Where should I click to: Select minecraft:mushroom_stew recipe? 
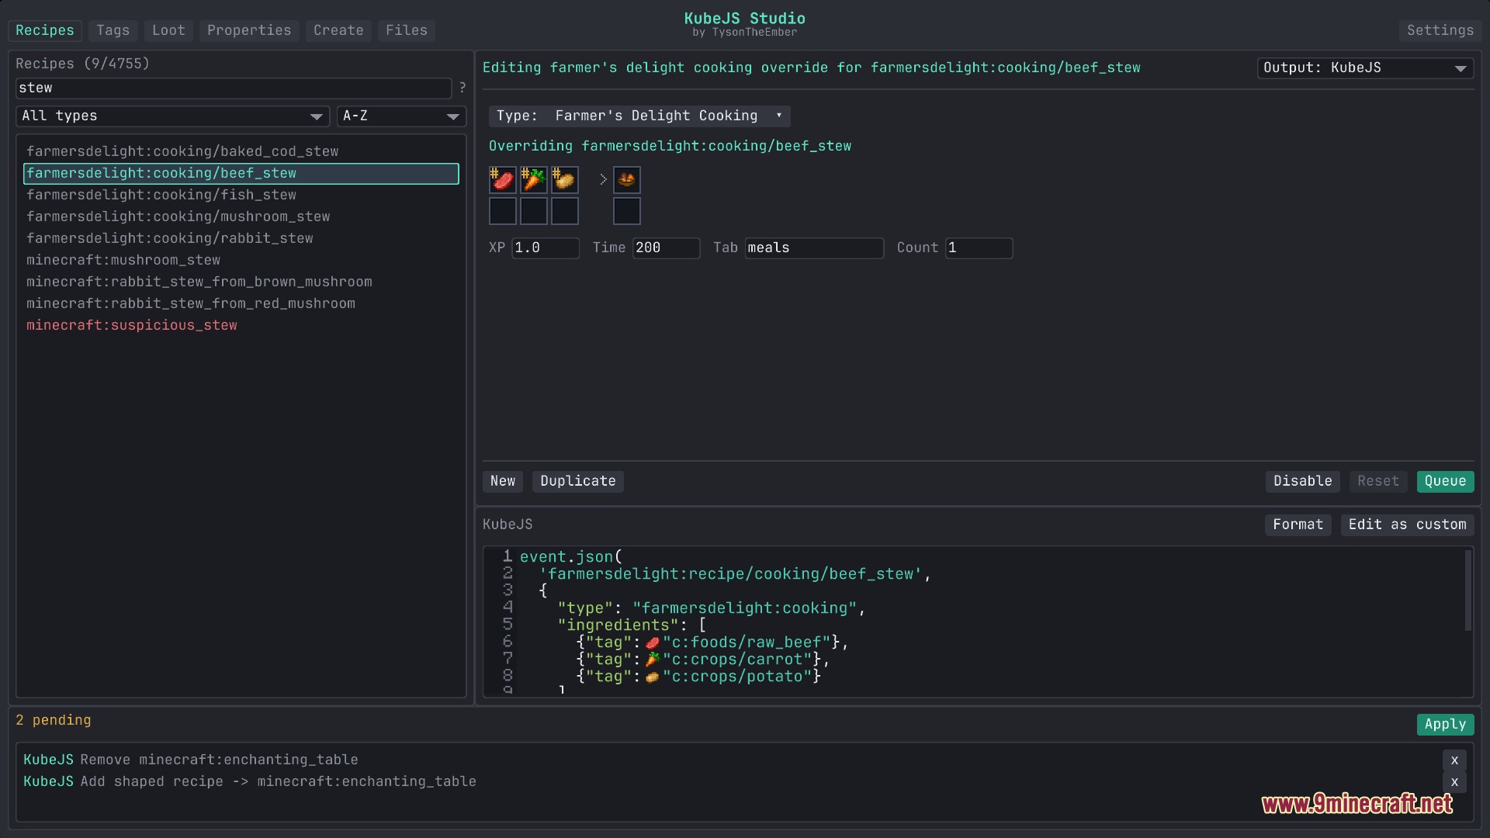coord(241,260)
